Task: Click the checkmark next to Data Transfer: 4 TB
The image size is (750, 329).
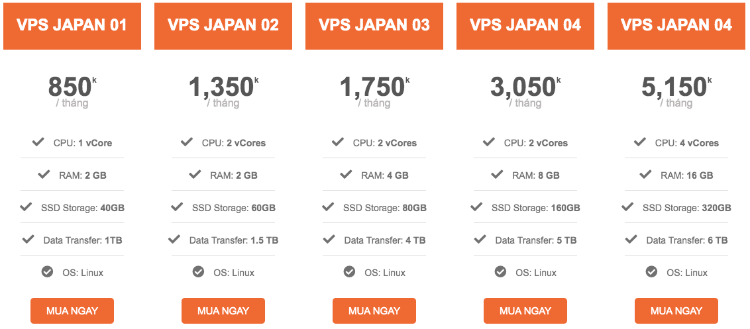Action: click(x=329, y=239)
